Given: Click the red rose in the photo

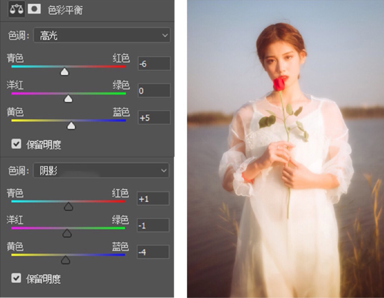Looking at the screenshot, I should pos(279,84).
